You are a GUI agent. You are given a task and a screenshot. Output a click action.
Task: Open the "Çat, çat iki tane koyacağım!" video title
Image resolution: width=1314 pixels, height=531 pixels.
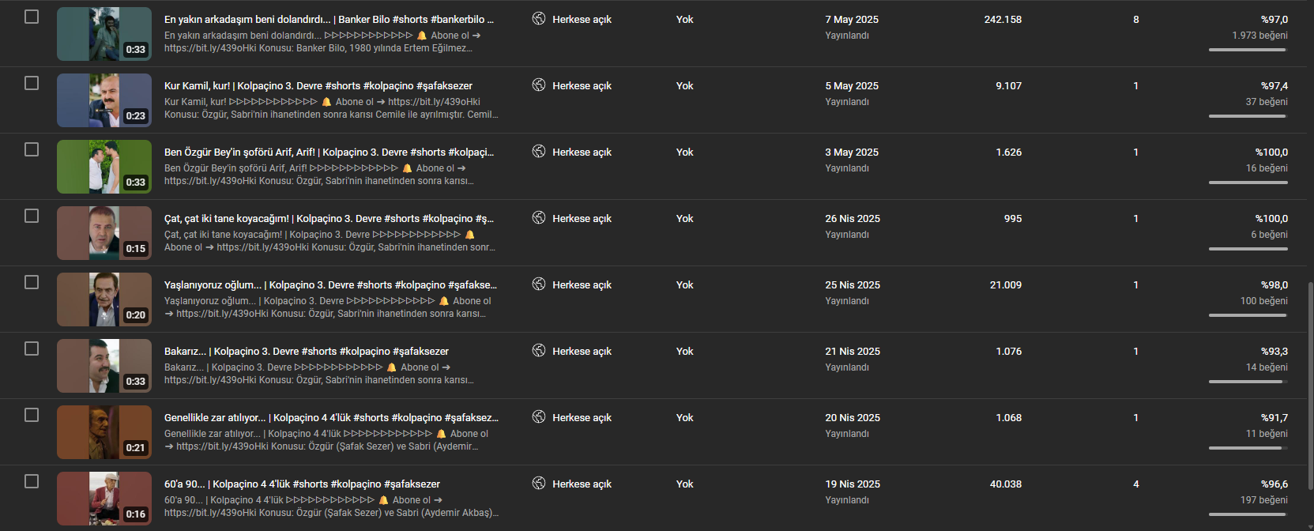coord(329,218)
